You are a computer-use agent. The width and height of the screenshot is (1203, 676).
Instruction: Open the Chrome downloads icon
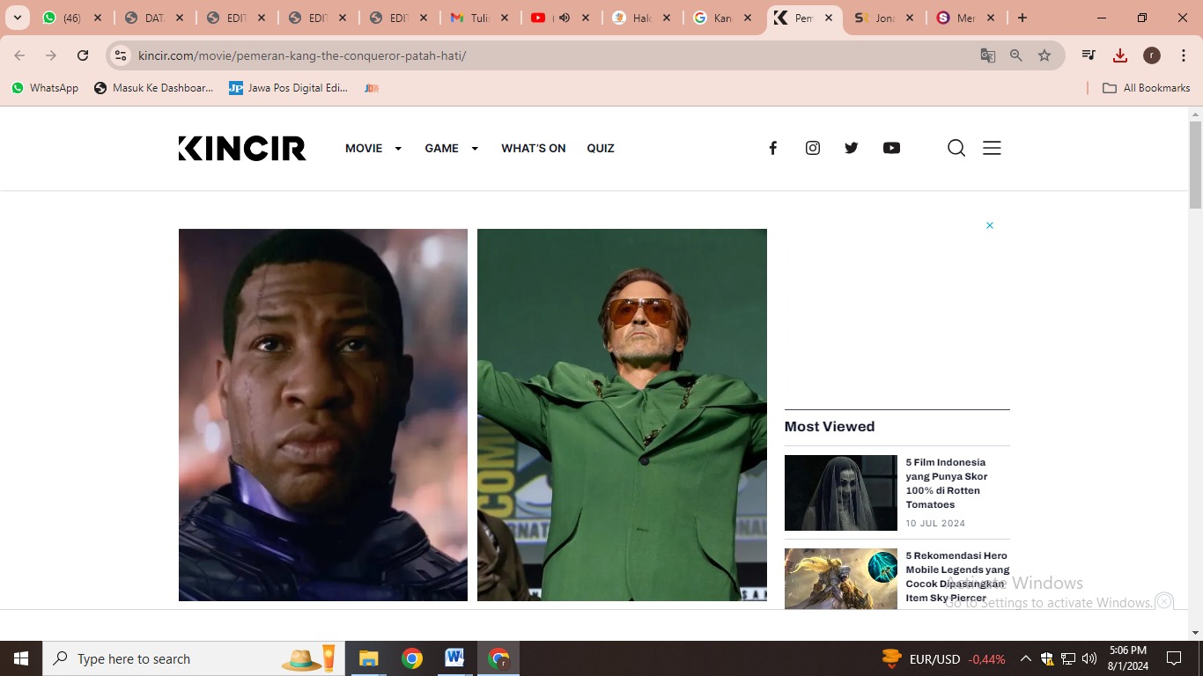click(1119, 55)
